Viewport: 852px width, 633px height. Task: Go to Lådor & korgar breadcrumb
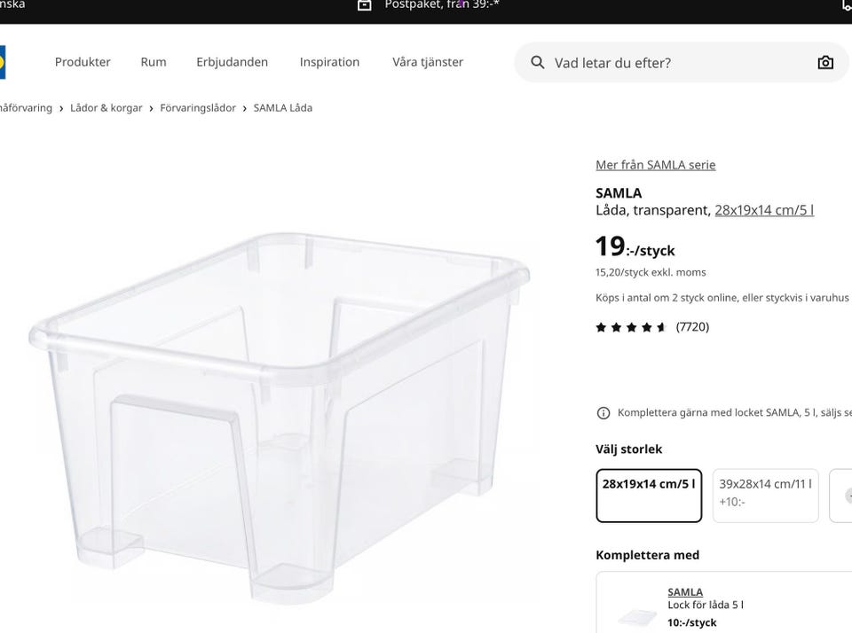coord(106,108)
